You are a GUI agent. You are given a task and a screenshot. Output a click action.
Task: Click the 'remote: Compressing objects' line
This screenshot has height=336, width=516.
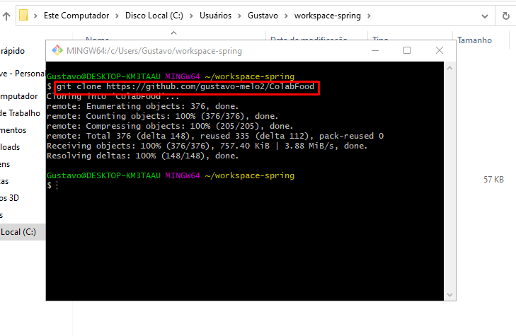pyautogui.click(x=170, y=126)
